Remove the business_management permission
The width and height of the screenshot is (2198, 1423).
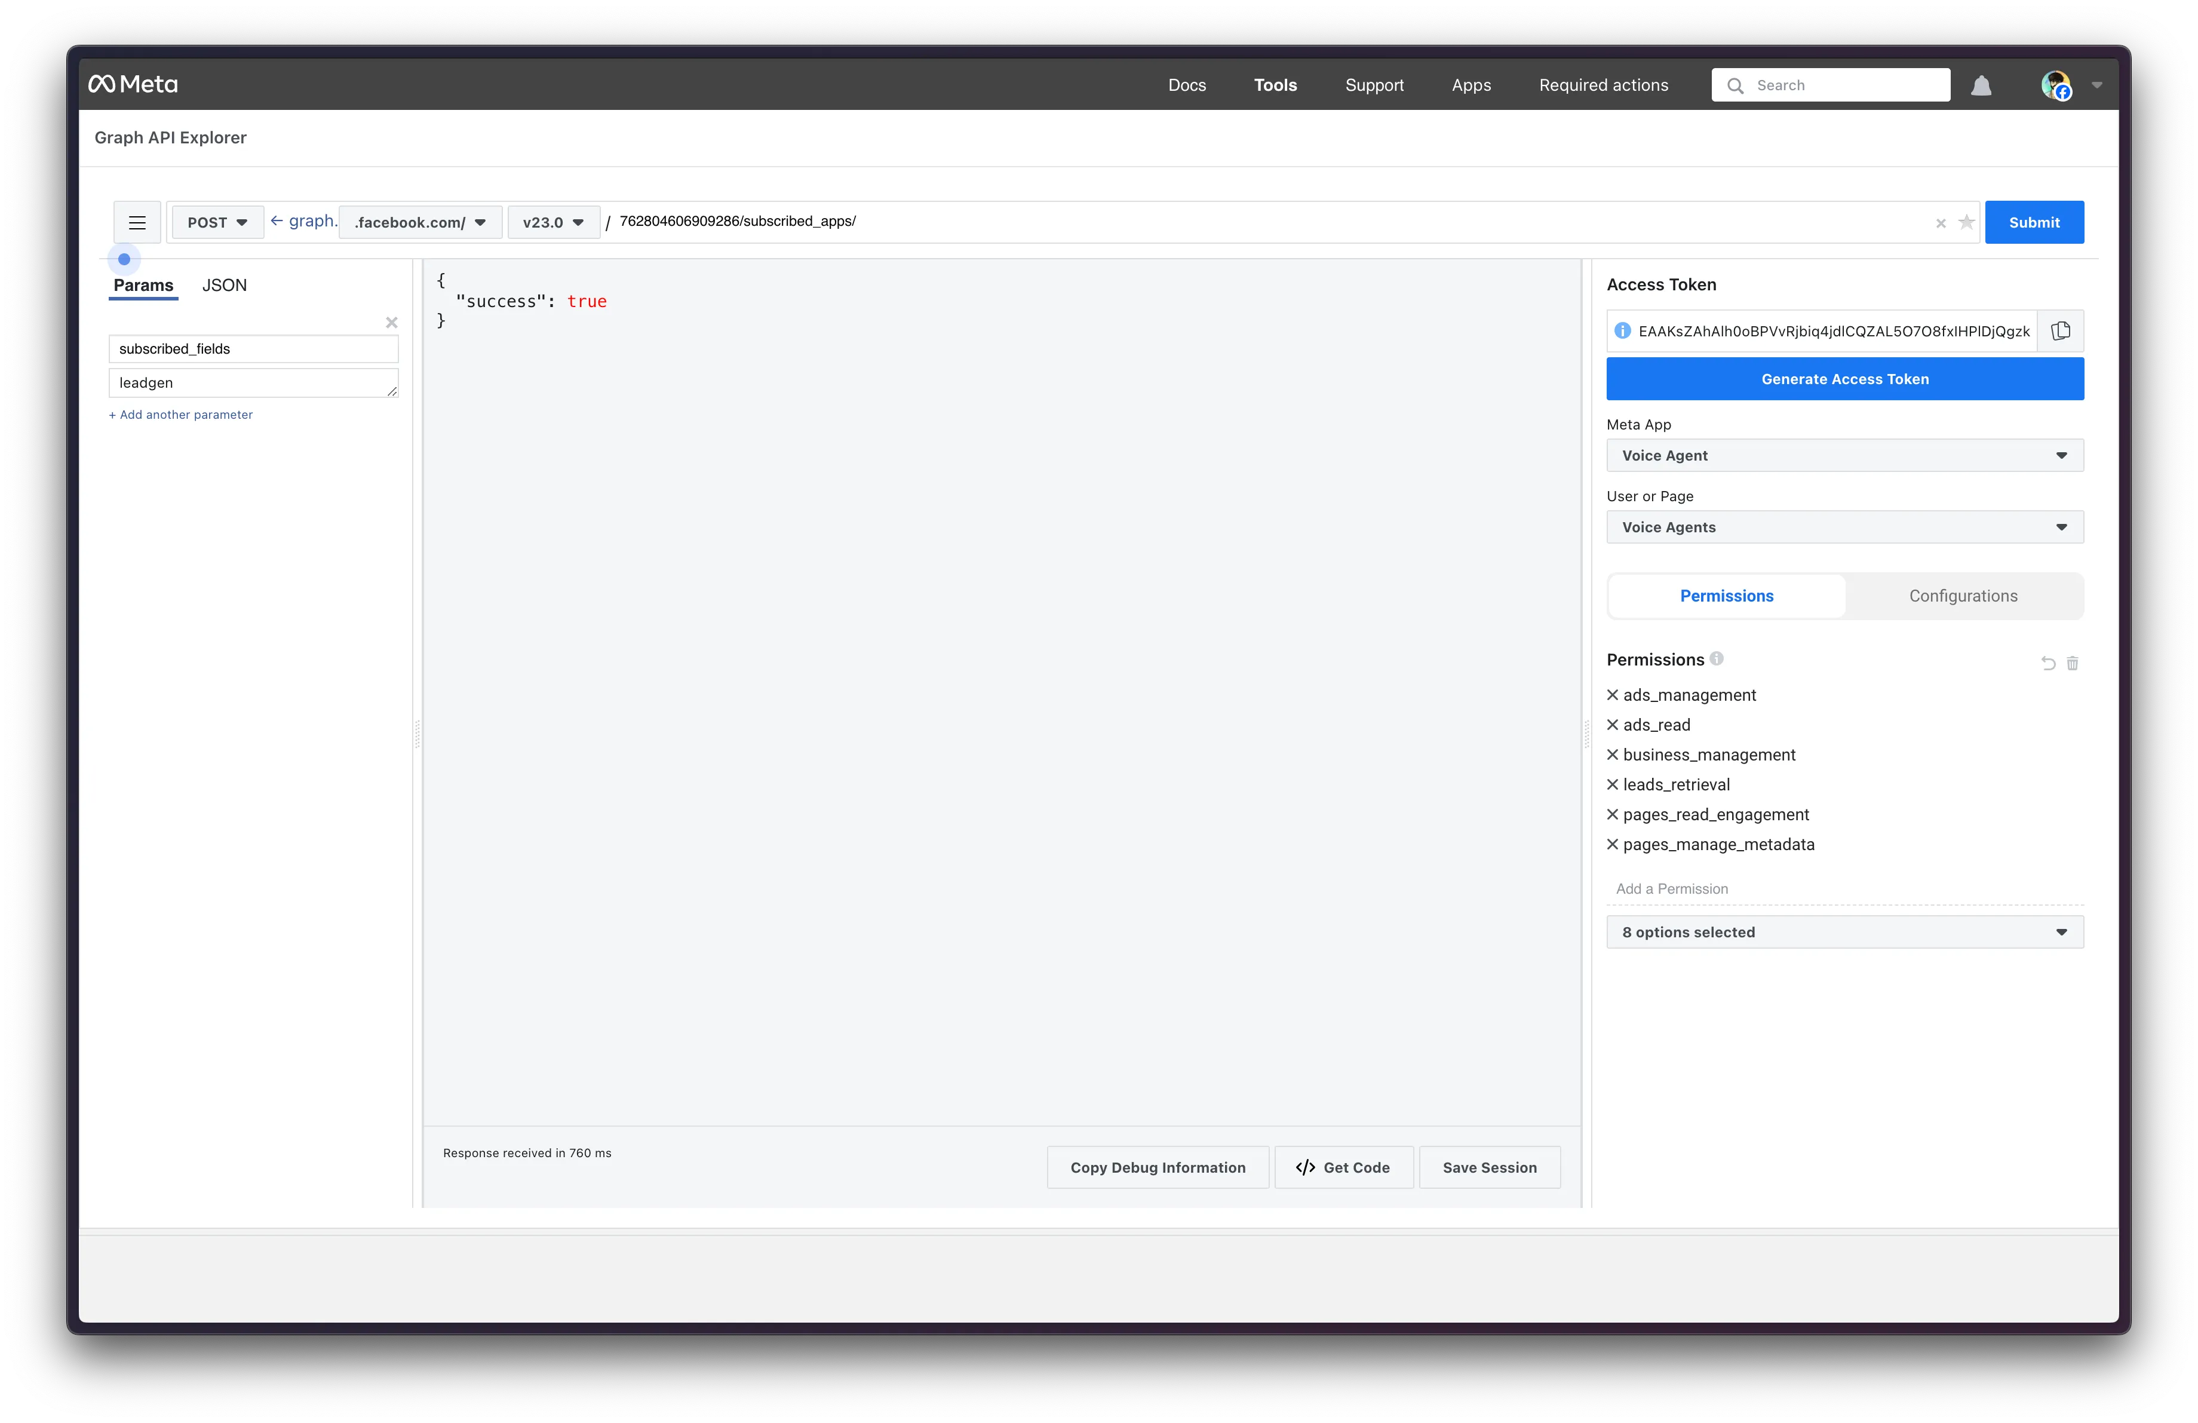[x=1613, y=755]
